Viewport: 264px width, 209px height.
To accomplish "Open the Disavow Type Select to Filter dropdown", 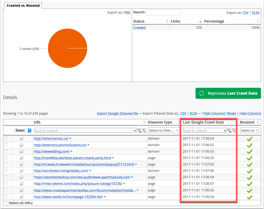I will [x=164, y=130].
